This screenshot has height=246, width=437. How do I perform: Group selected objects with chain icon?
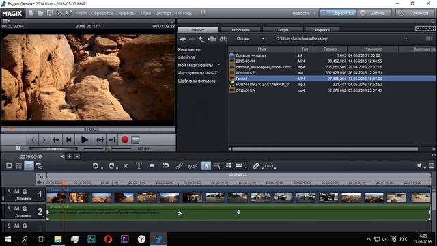point(179,166)
